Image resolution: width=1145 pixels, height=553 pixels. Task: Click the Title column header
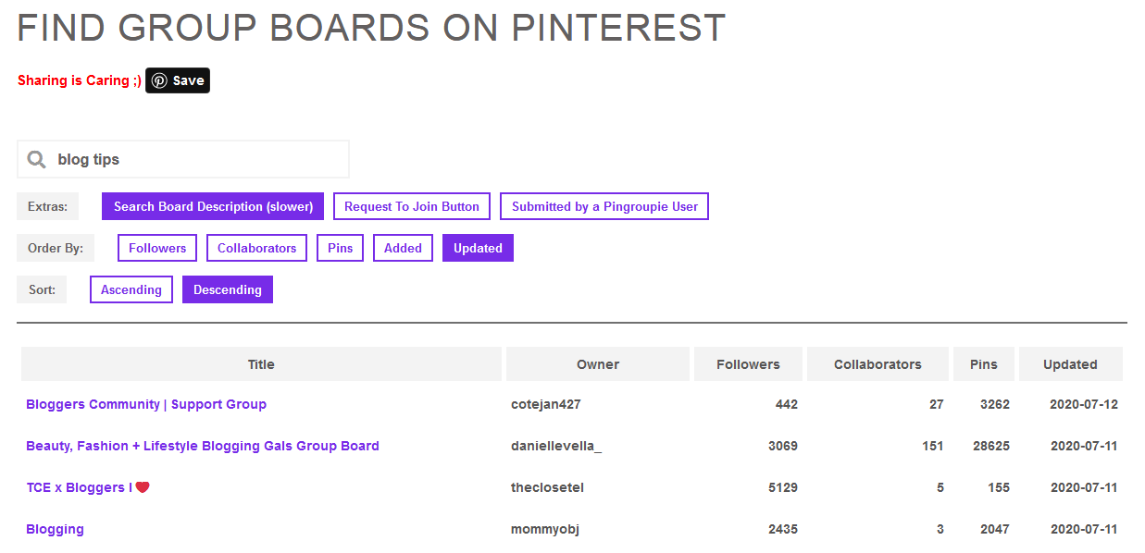260,363
